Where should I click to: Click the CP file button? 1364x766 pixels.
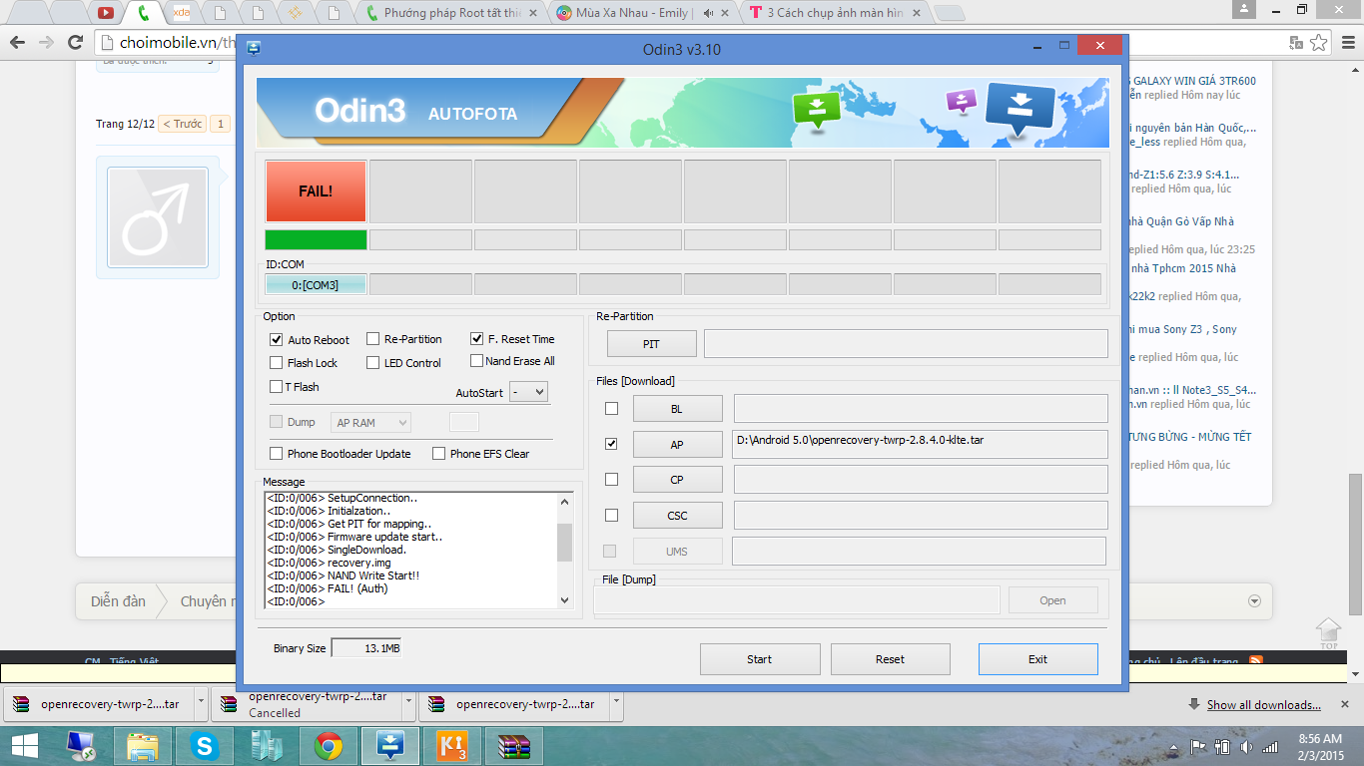[x=677, y=480]
